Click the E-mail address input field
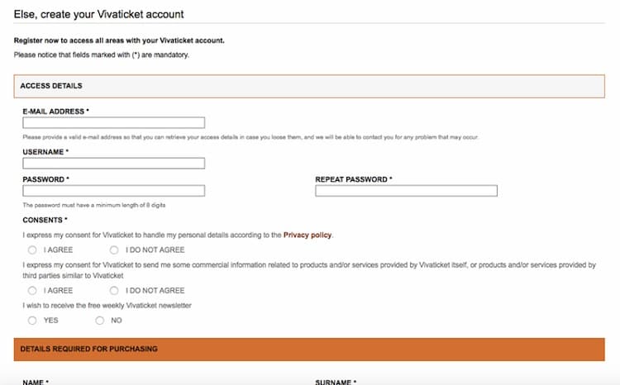The image size is (620, 385). 113,123
